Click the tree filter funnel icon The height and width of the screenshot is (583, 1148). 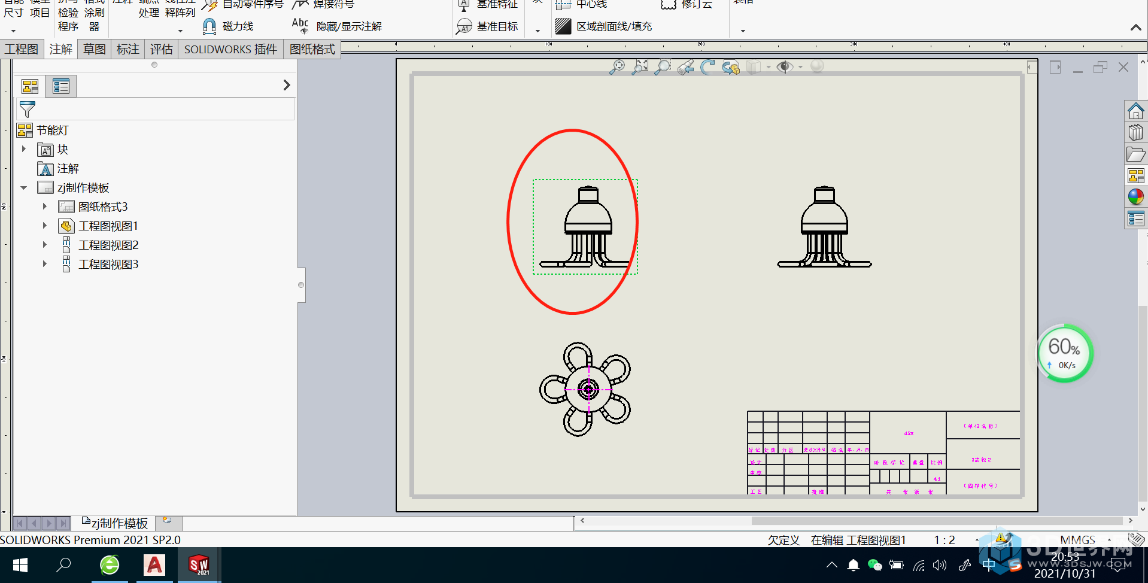tap(28, 110)
